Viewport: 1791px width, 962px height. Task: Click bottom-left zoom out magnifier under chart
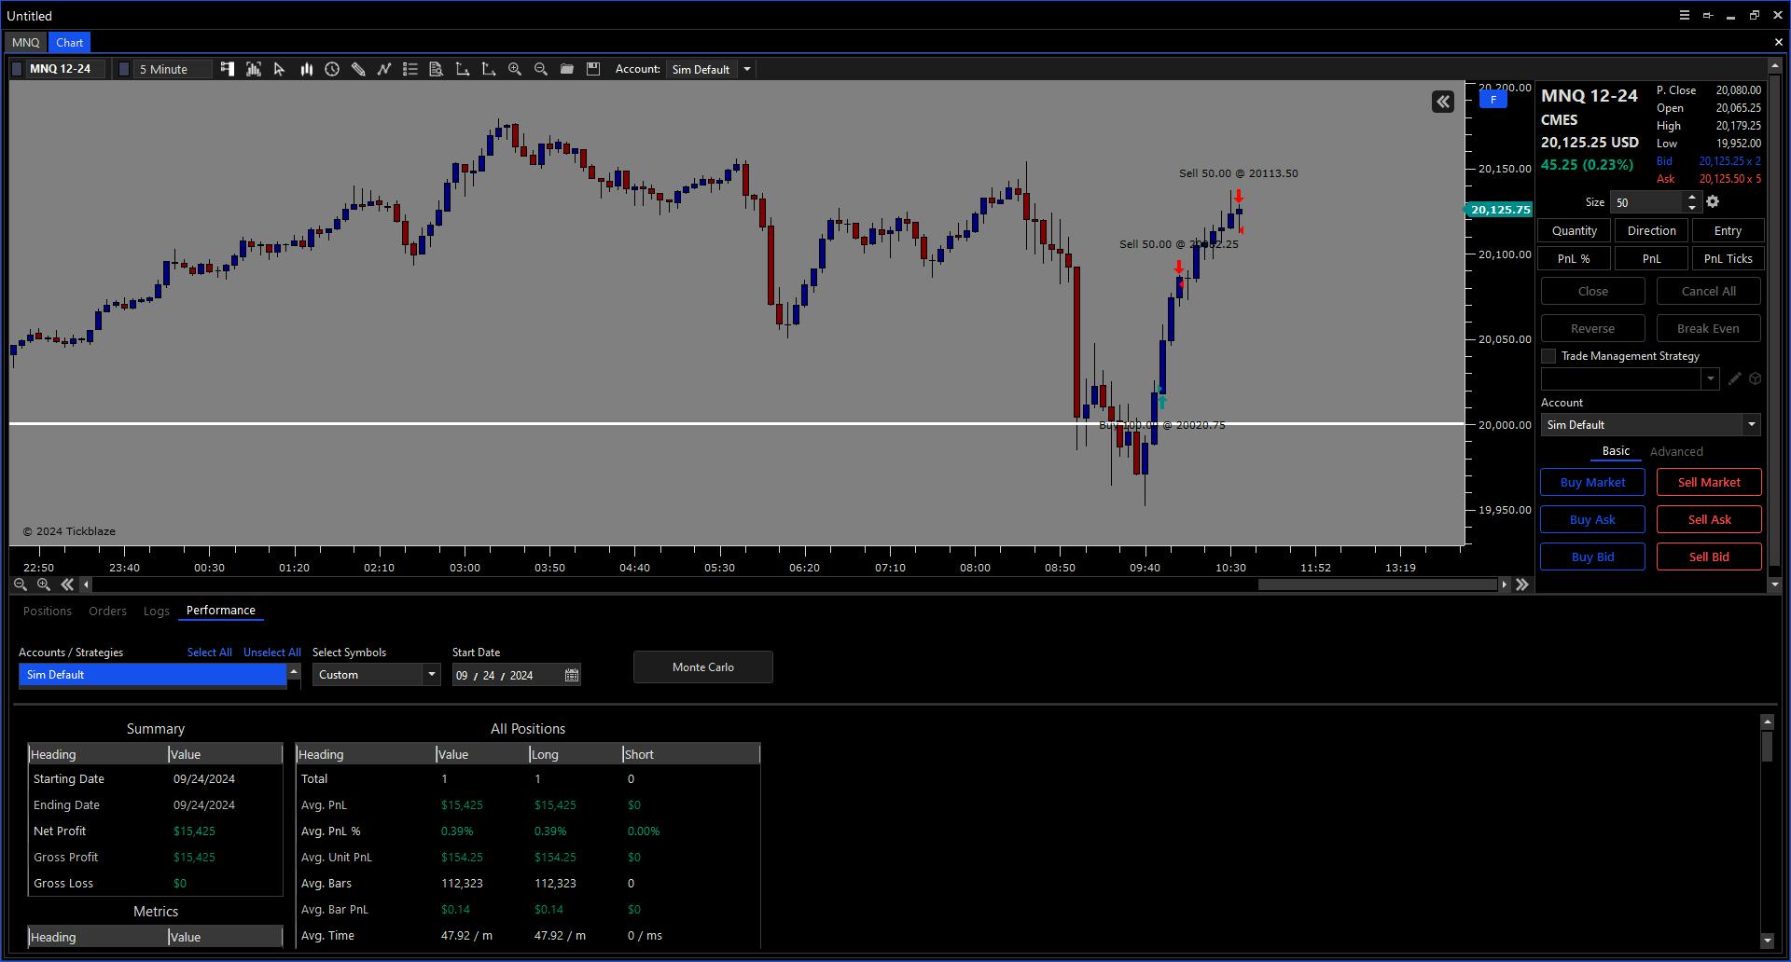[20, 584]
